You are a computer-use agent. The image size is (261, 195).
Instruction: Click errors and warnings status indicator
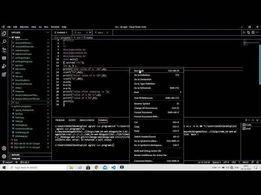coord(24,162)
